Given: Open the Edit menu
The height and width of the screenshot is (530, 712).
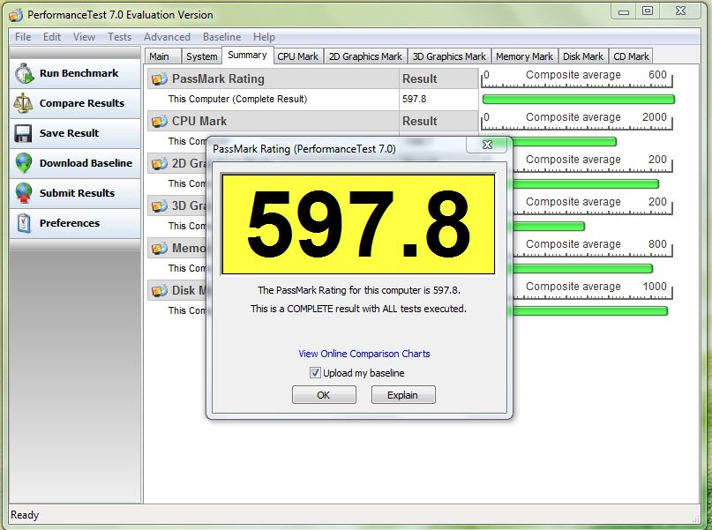Looking at the screenshot, I should pyautogui.click(x=52, y=37).
